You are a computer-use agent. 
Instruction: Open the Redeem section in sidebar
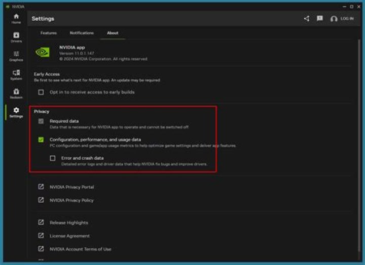coord(16,94)
